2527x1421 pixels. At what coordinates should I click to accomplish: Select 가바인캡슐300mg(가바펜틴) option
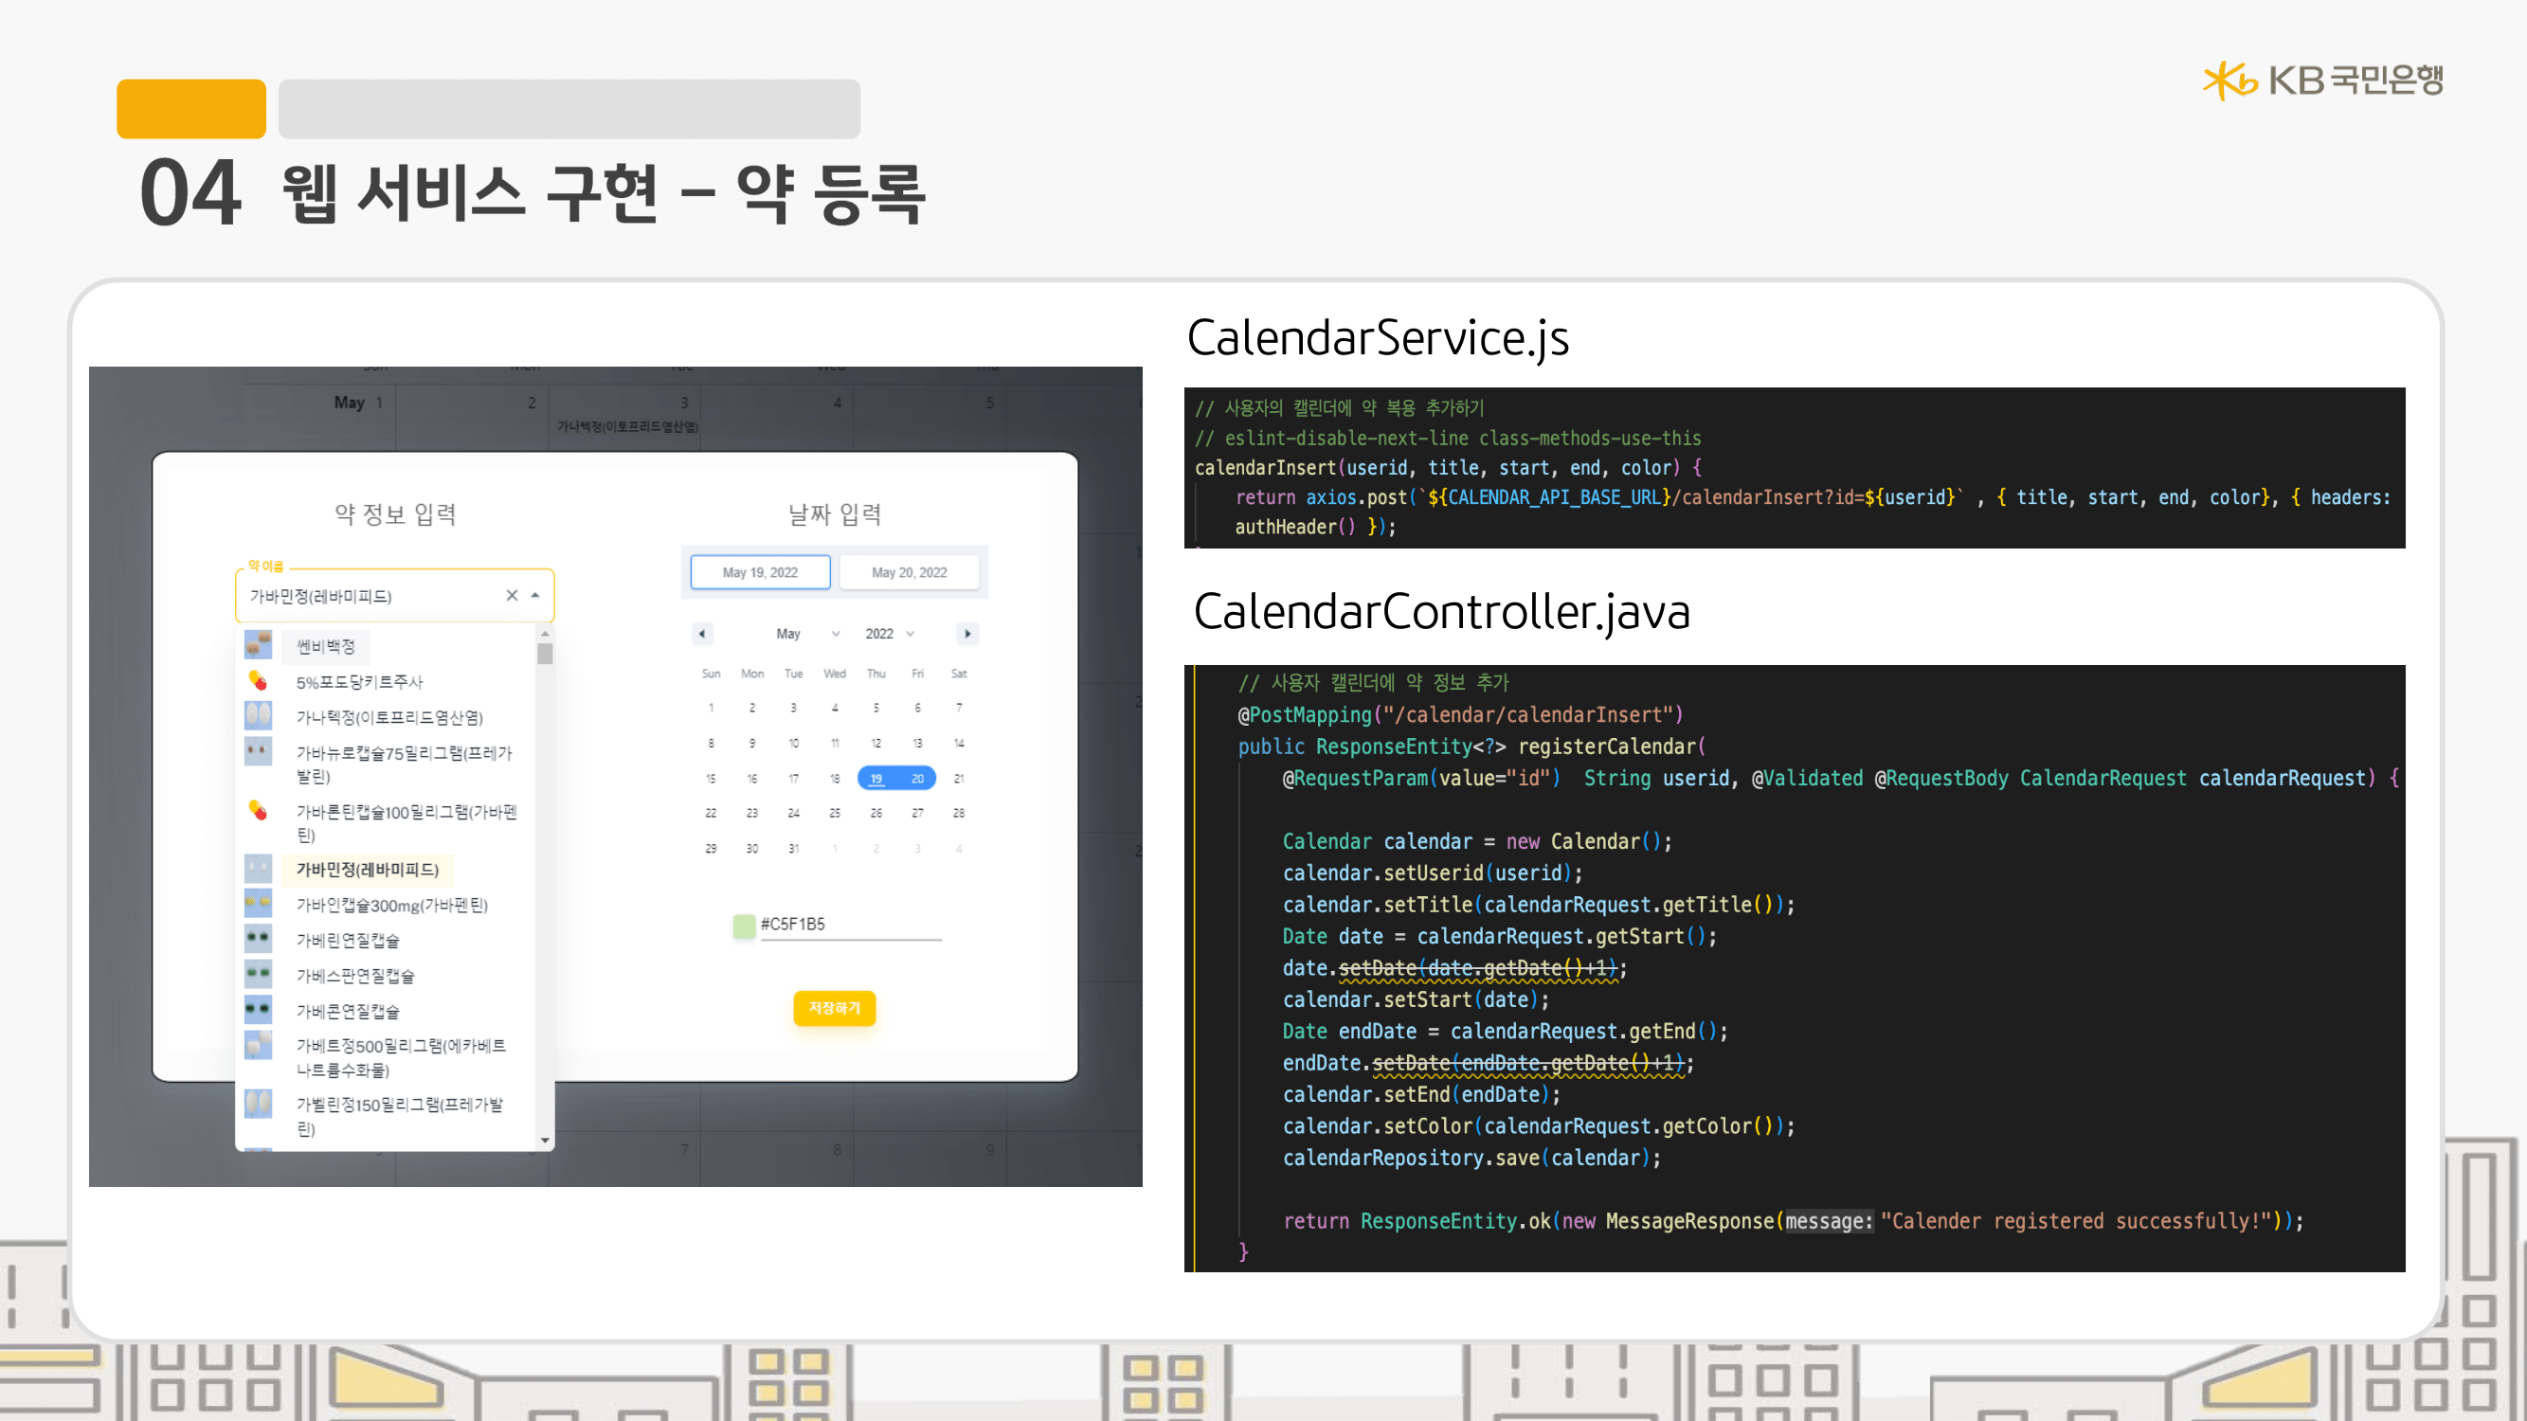391,904
